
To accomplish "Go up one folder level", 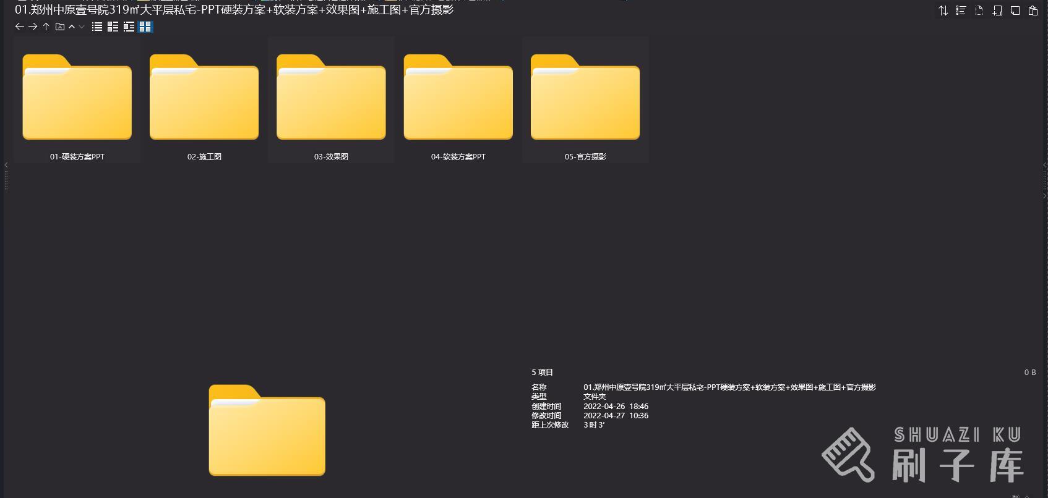I will tap(46, 27).
